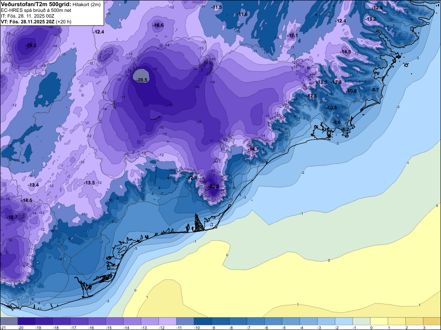Click the legend swatch between -6 and -5
This screenshot has width=441, height=330.
(273, 321)
